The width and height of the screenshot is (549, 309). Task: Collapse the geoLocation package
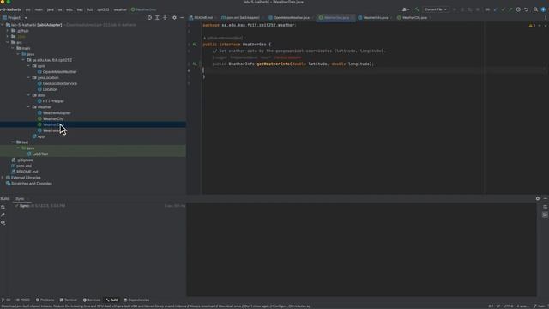coord(28,78)
